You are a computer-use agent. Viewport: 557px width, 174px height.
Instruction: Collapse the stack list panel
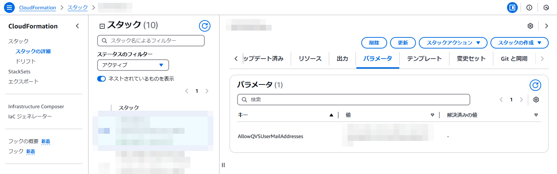102,26
